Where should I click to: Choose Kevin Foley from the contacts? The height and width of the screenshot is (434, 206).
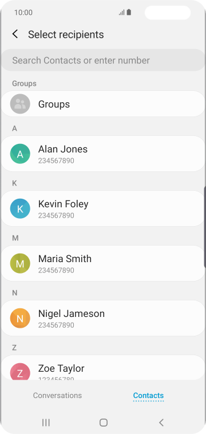click(103, 208)
